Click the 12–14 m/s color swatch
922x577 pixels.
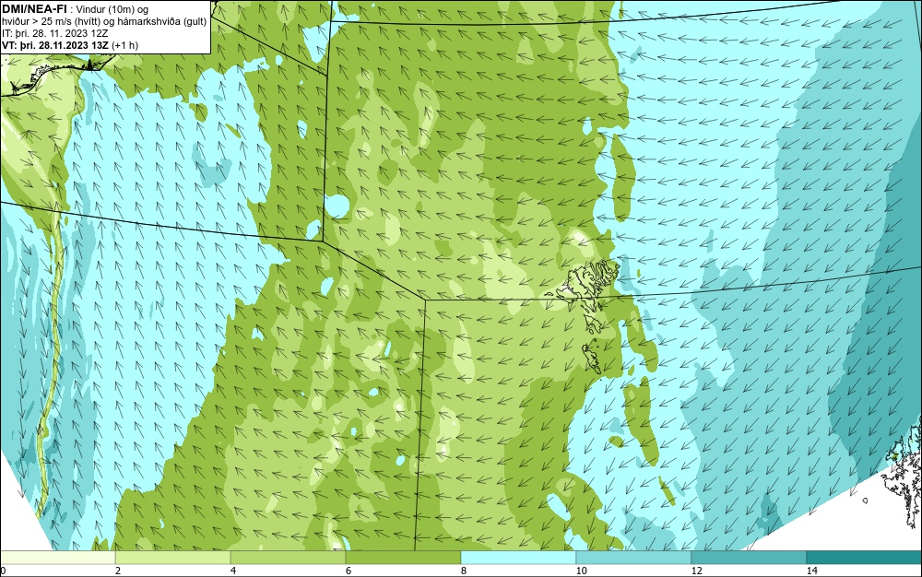(749, 558)
